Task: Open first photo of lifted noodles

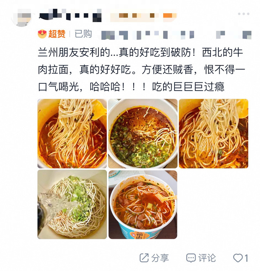Action: (x=72, y=133)
